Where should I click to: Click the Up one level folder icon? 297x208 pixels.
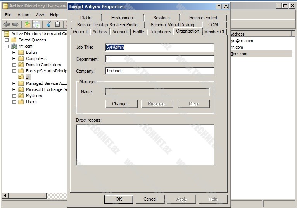tap(28, 24)
